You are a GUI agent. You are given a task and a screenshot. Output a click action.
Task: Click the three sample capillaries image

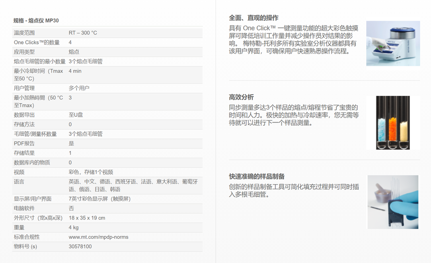[393, 123]
